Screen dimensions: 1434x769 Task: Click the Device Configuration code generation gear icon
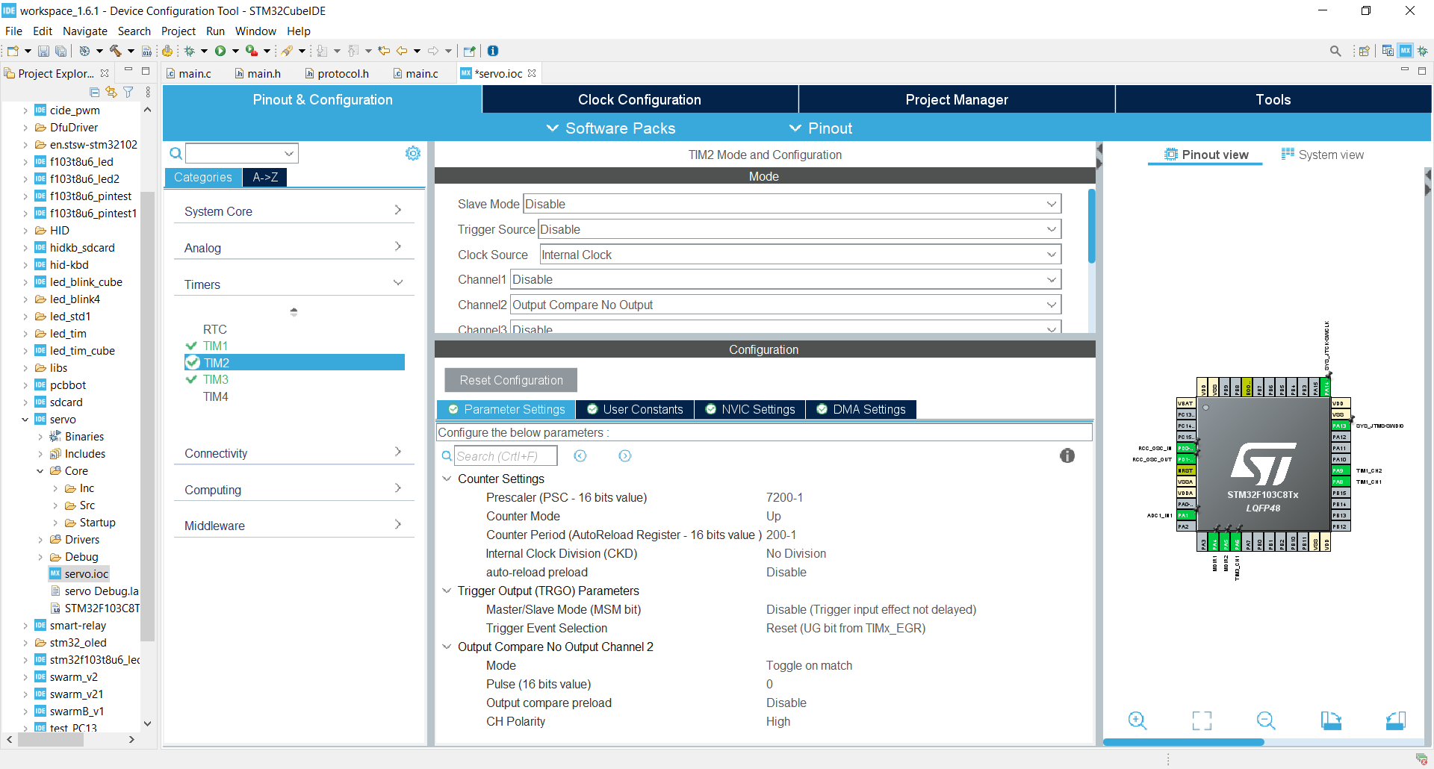click(167, 51)
